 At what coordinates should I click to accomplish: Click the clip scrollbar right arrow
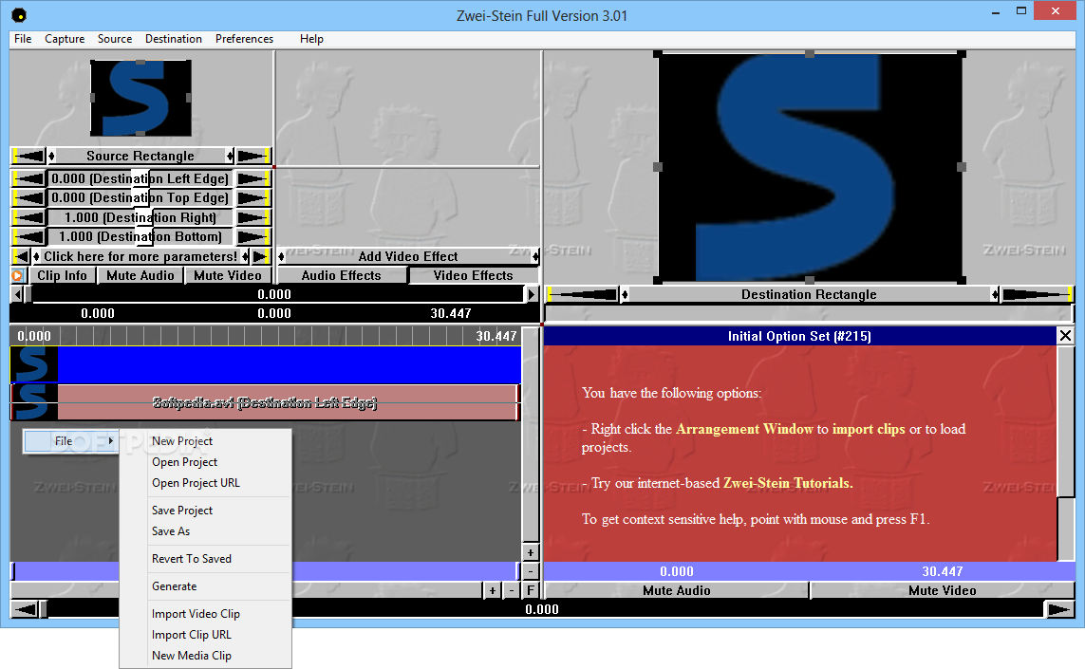coord(532,295)
